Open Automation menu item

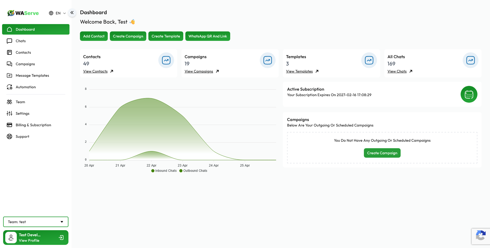36,87
